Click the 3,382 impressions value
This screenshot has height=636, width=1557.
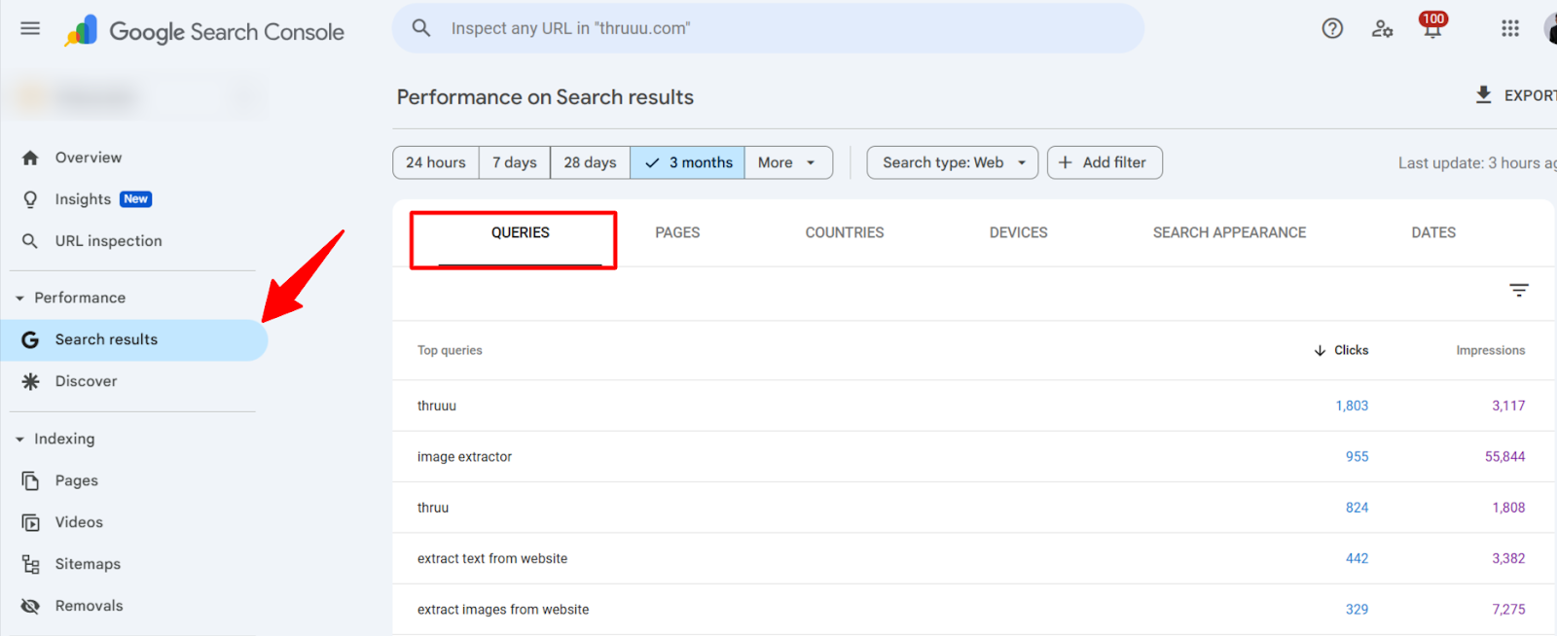click(1508, 558)
